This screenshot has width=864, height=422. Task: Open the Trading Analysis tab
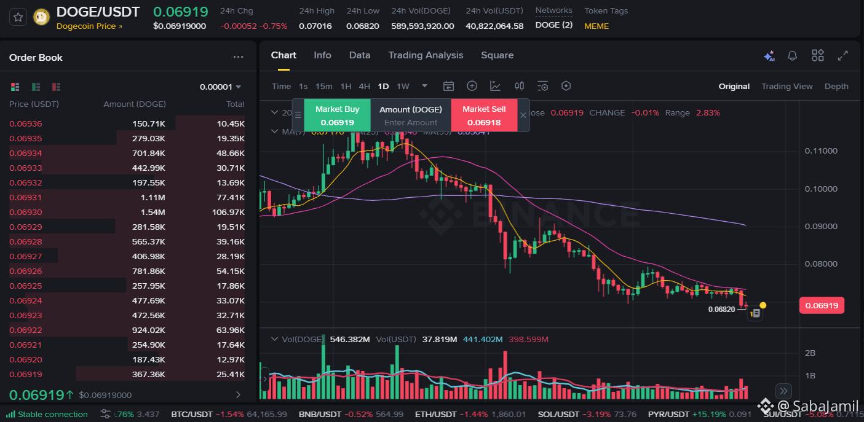[x=426, y=55]
